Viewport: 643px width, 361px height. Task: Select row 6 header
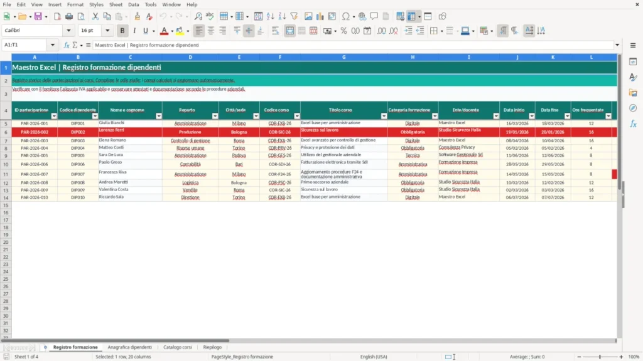pyautogui.click(x=6, y=132)
